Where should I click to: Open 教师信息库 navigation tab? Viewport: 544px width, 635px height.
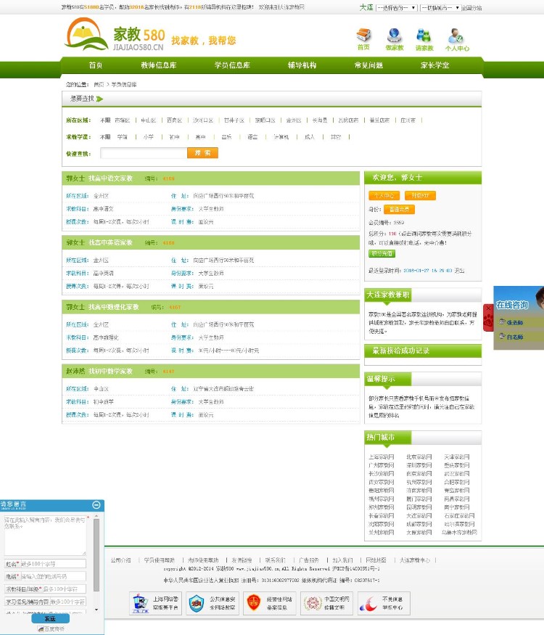click(159, 65)
